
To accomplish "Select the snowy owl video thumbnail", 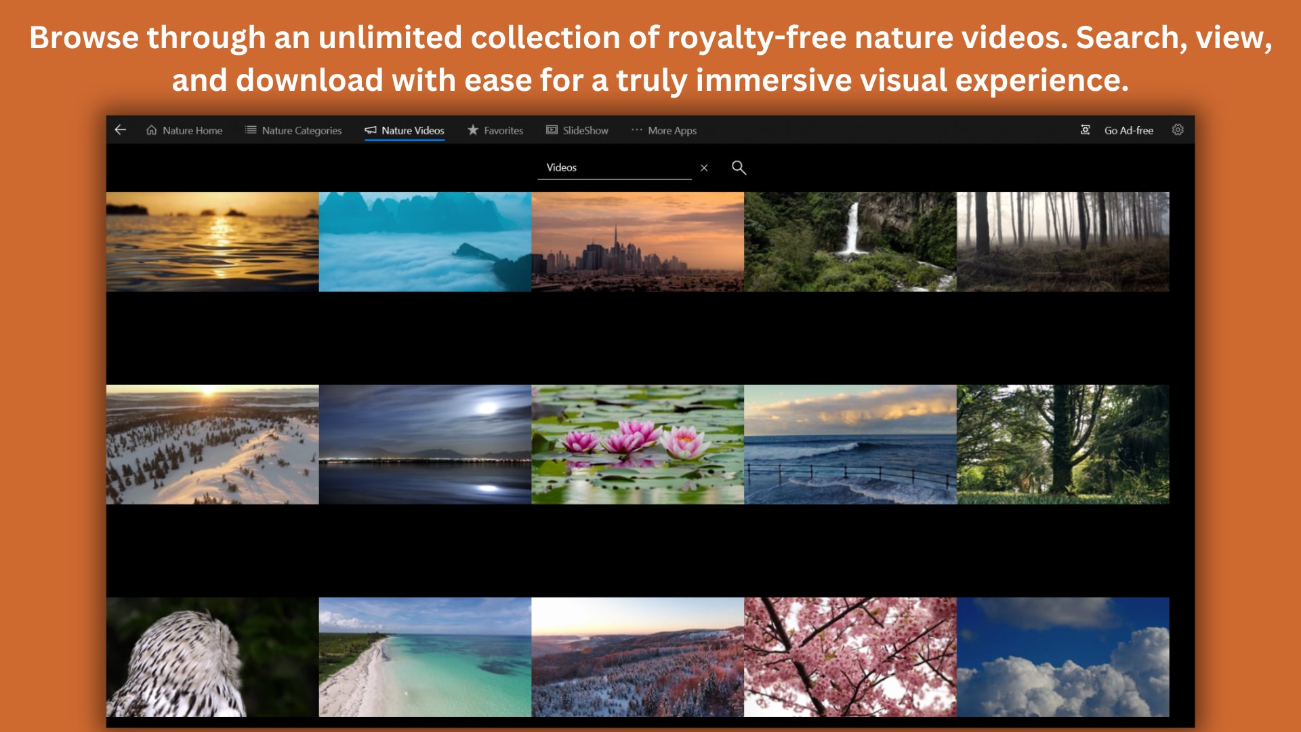I will [x=212, y=656].
